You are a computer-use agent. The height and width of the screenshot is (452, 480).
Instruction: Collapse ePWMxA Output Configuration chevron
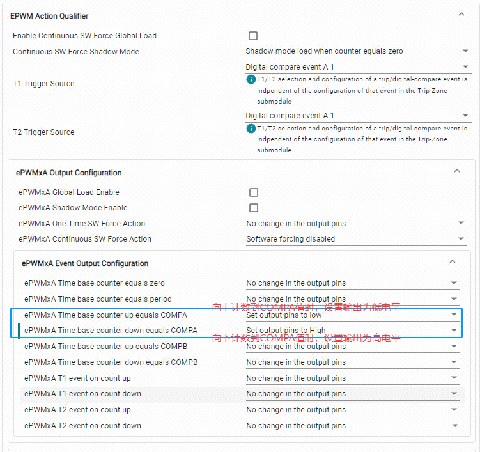point(457,171)
